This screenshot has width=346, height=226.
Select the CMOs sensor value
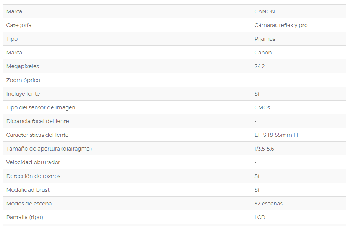coord(262,107)
